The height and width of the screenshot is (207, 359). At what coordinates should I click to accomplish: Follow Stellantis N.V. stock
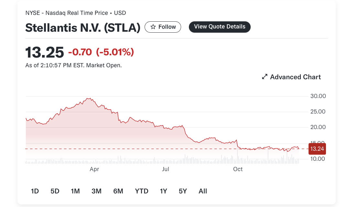[x=163, y=27]
